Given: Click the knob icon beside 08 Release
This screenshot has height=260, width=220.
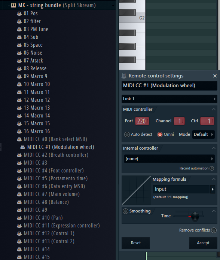Looking at the screenshot, I should [x=19, y=68].
